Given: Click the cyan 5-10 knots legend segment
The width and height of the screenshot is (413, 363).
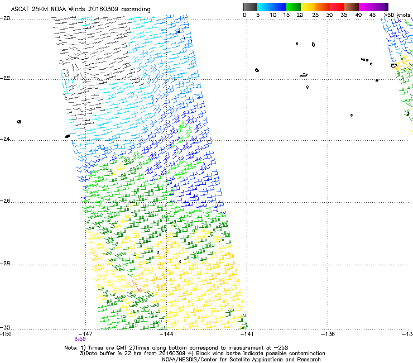Looking at the screenshot, I should pyautogui.click(x=265, y=7).
